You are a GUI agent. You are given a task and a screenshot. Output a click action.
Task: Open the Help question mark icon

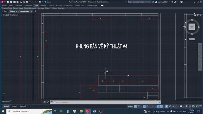pos(181,2)
